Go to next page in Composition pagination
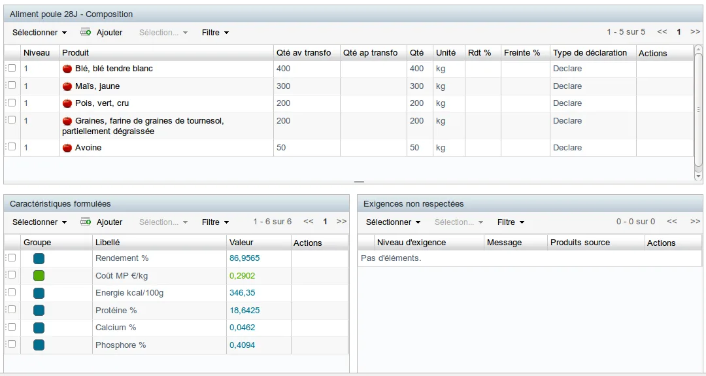This screenshot has height=376, width=706. coord(695,32)
